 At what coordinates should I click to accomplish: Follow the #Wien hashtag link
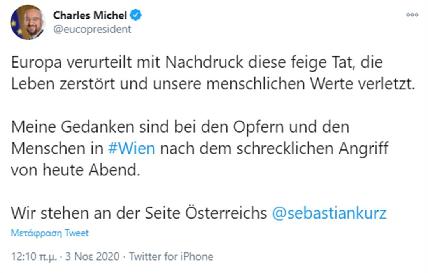click(x=131, y=149)
